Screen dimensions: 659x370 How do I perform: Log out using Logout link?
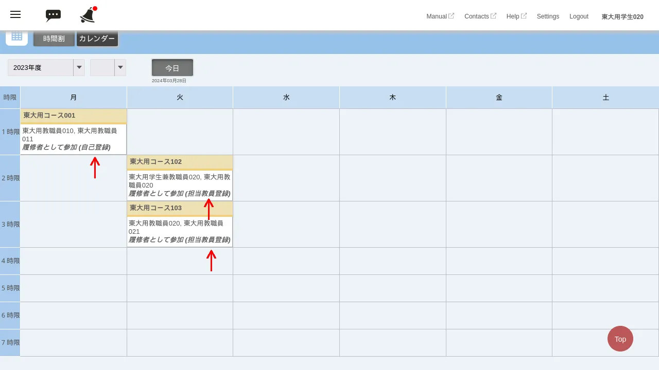(579, 16)
